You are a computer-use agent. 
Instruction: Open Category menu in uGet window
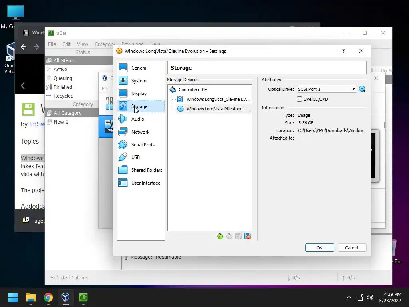105,44
